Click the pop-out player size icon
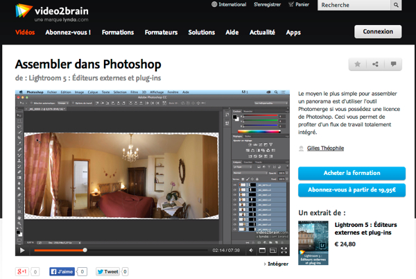 tap(273, 250)
